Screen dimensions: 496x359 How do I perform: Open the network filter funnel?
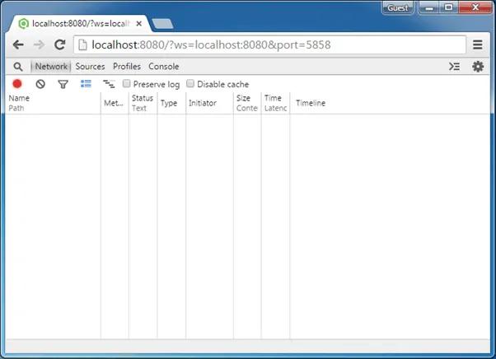[63, 84]
